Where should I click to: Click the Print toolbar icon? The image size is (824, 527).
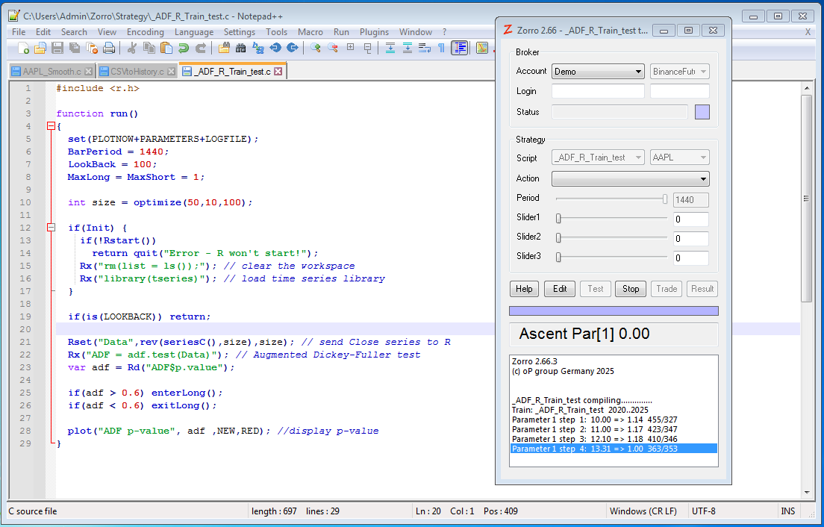[109, 48]
